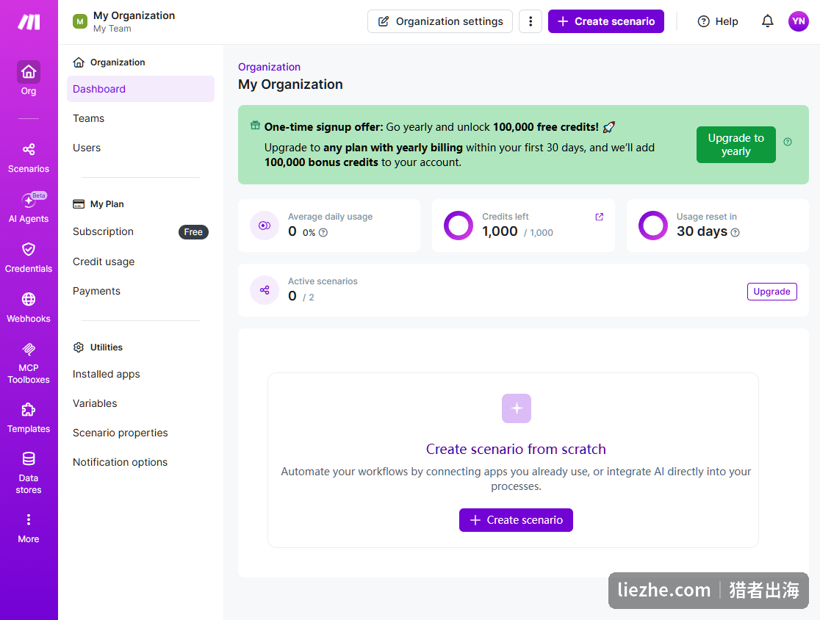Click the Credits left progress ring
Screen dimensions: 820x620
[x=458, y=226]
